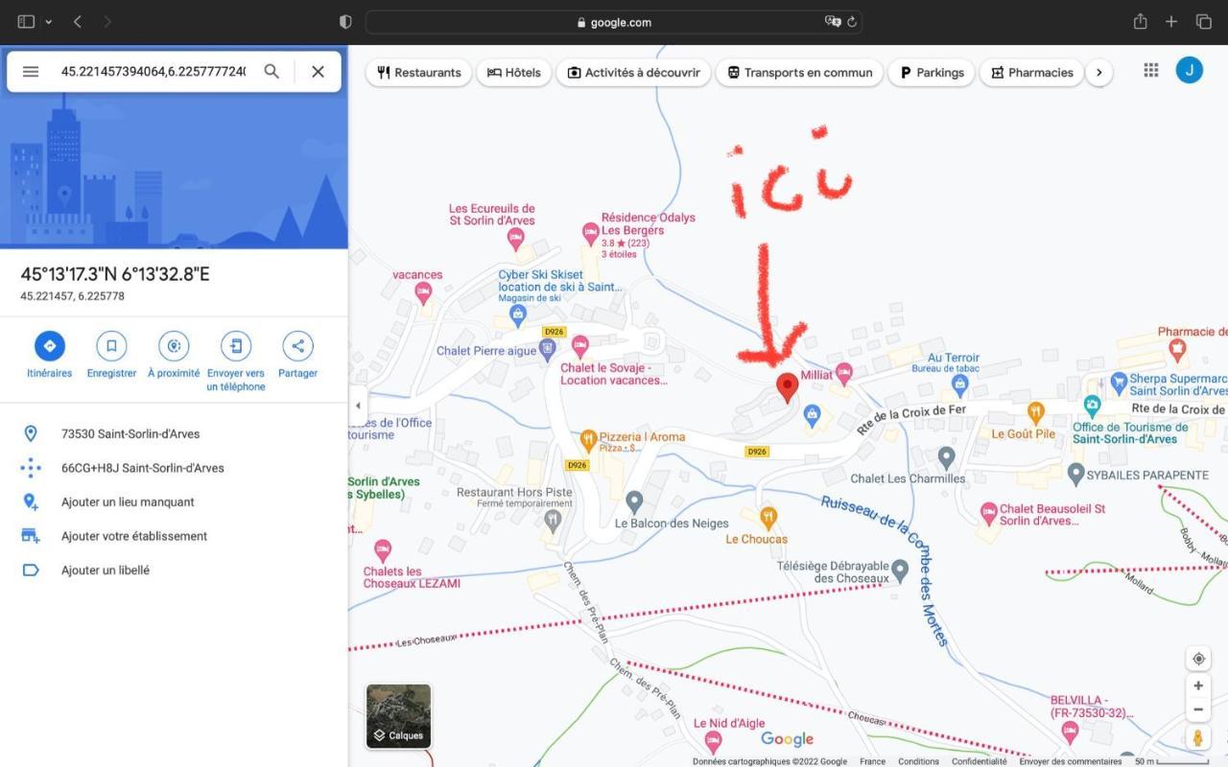
Task: Select Ajouter un libellé
Action: [174, 569]
